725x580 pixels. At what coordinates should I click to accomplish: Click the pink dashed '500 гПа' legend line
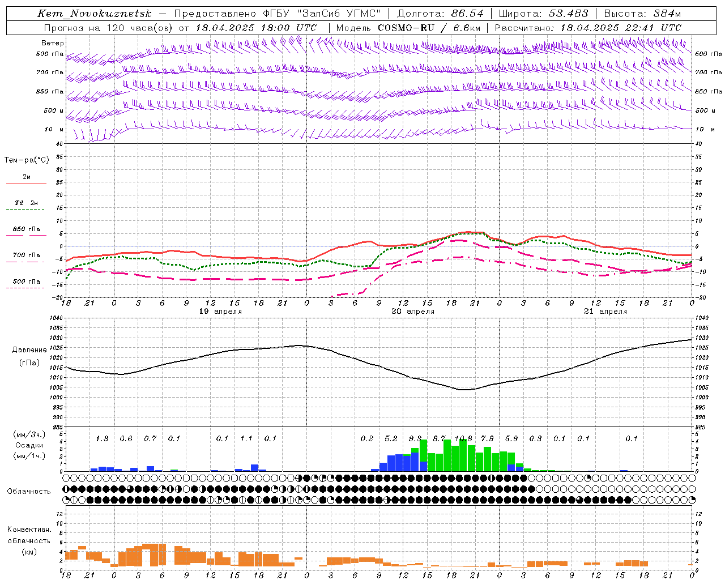(25, 288)
